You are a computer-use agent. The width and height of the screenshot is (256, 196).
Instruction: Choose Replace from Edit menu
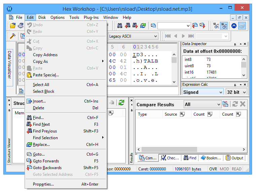(66, 145)
